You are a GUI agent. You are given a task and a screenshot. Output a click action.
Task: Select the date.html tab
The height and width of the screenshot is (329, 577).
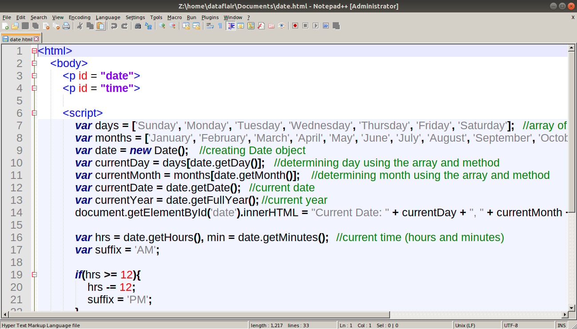tap(21, 39)
